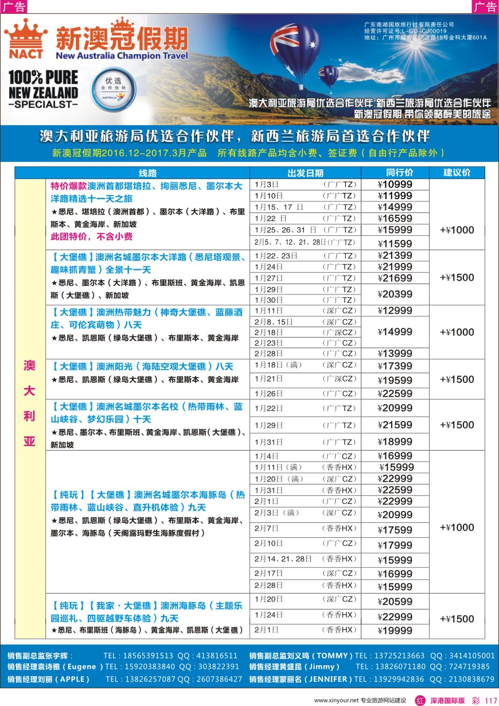Image resolution: width=499 pixels, height=706 pixels.
Task: Click the 1月3日 departure date
Action: (x=267, y=184)
